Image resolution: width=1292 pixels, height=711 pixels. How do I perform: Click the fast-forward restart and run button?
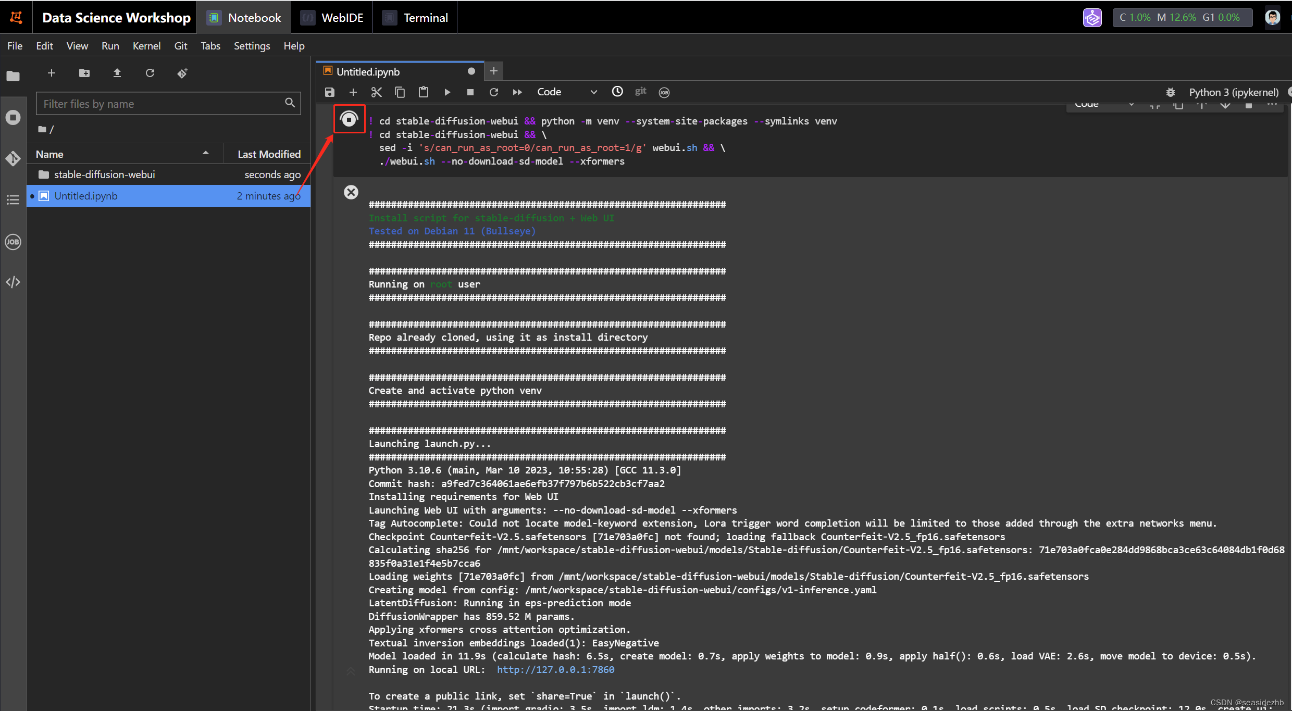517,91
